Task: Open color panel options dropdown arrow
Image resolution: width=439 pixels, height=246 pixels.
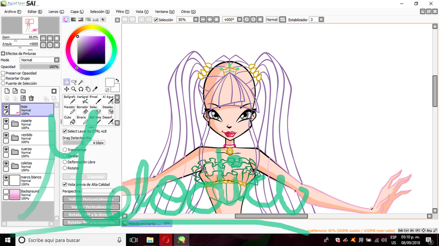Action: pyautogui.click(x=117, y=20)
